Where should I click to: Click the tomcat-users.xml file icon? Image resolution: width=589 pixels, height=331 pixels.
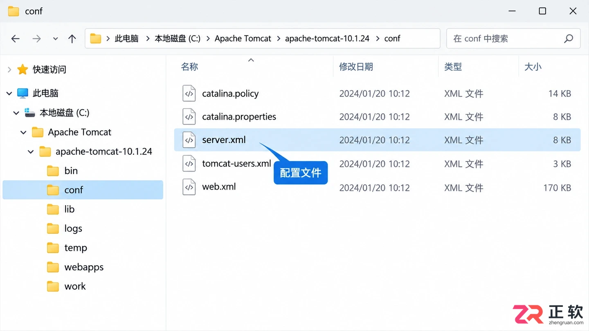189,163
